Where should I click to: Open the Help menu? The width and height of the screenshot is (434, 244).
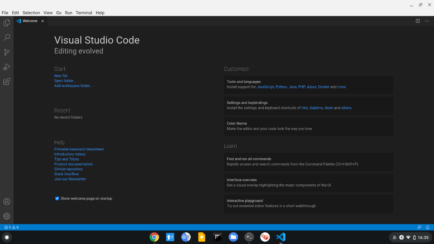point(100,13)
